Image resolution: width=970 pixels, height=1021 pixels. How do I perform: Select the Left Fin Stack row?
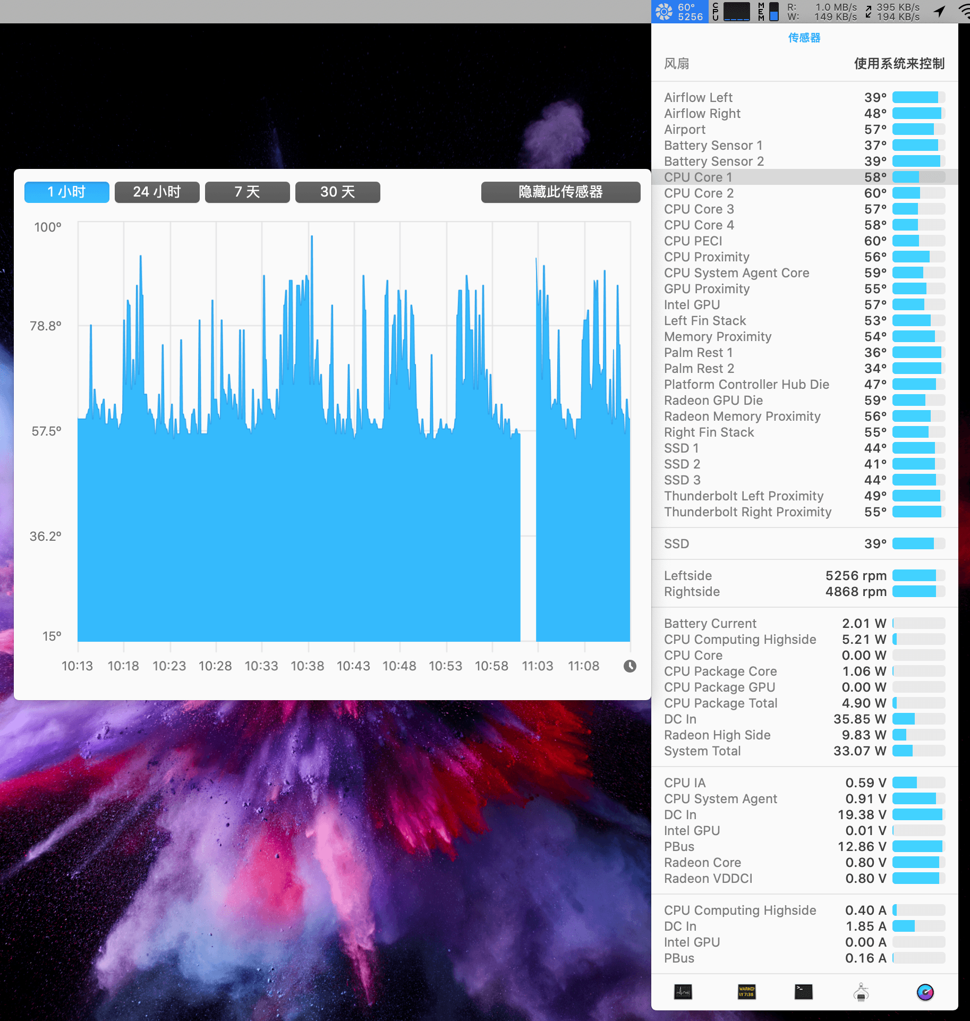(805, 320)
